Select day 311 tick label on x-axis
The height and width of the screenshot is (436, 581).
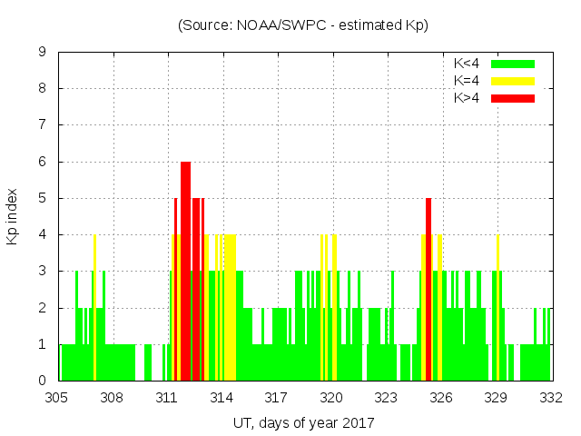pyautogui.click(x=167, y=397)
